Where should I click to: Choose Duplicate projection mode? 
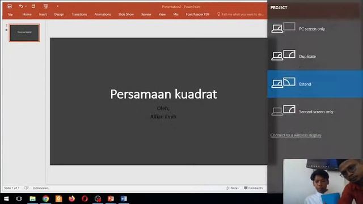pos(315,57)
